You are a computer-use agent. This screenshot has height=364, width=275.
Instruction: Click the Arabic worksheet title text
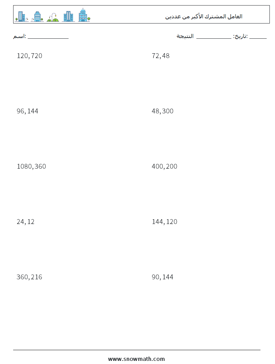point(204,17)
